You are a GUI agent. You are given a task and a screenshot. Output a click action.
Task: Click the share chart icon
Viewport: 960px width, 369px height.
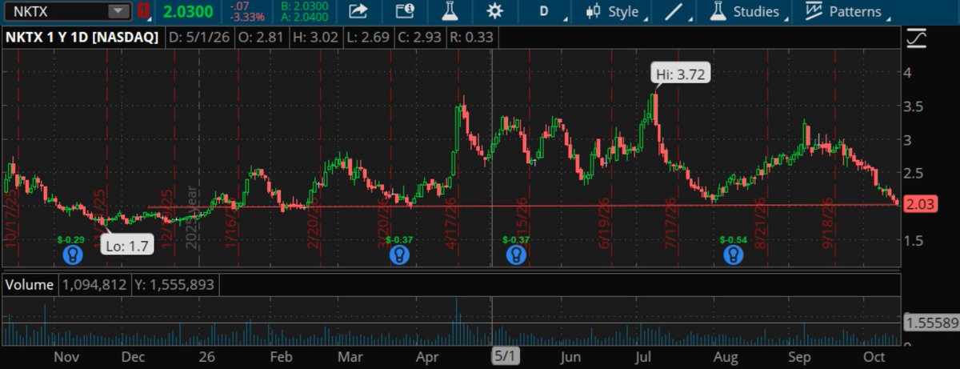coord(358,11)
